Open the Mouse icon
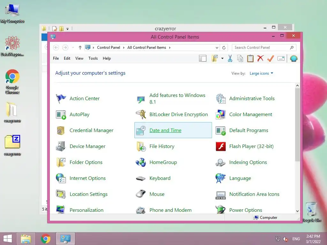Image resolution: width=327 pixels, height=245 pixels. 141,194
